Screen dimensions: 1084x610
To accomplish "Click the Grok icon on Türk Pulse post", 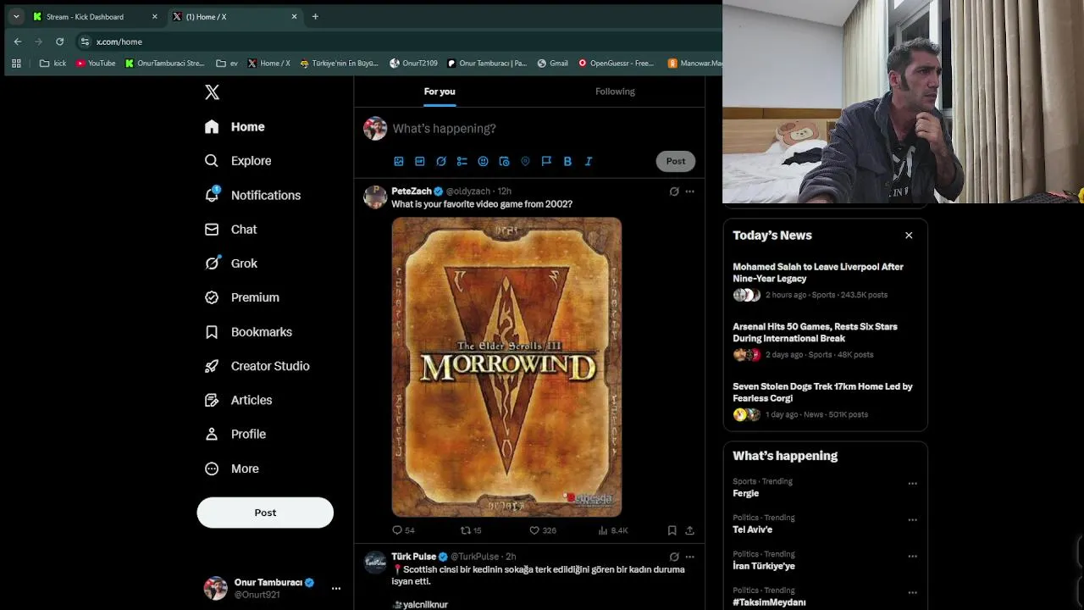I will [x=674, y=557].
